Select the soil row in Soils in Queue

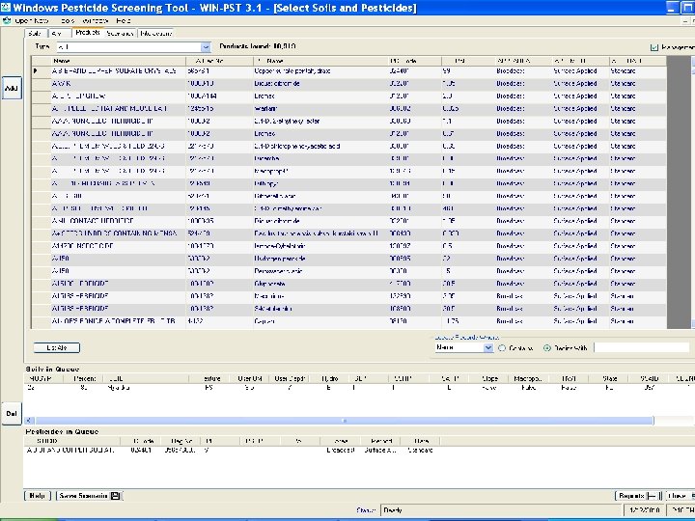click(x=359, y=388)
